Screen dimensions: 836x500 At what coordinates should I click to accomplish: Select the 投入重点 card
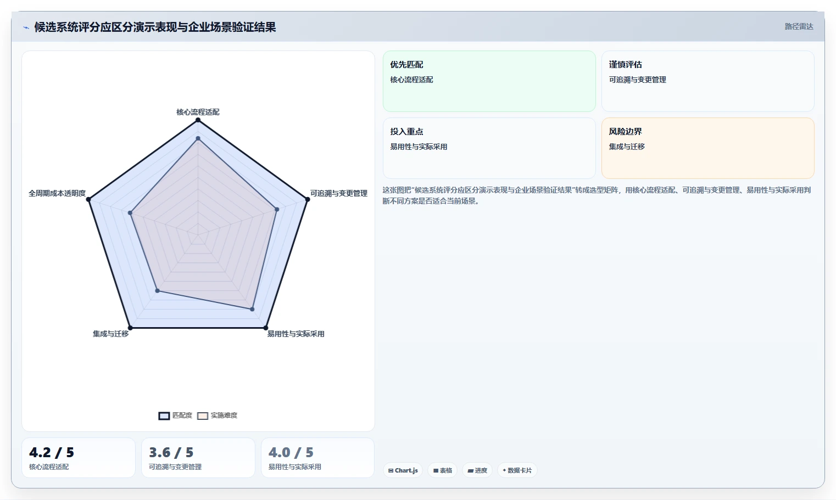(489, 148)
